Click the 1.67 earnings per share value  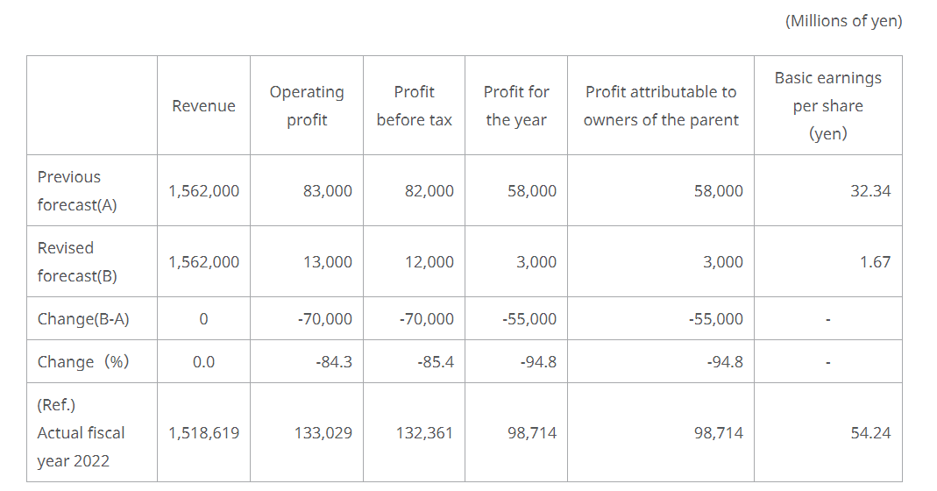875,262
